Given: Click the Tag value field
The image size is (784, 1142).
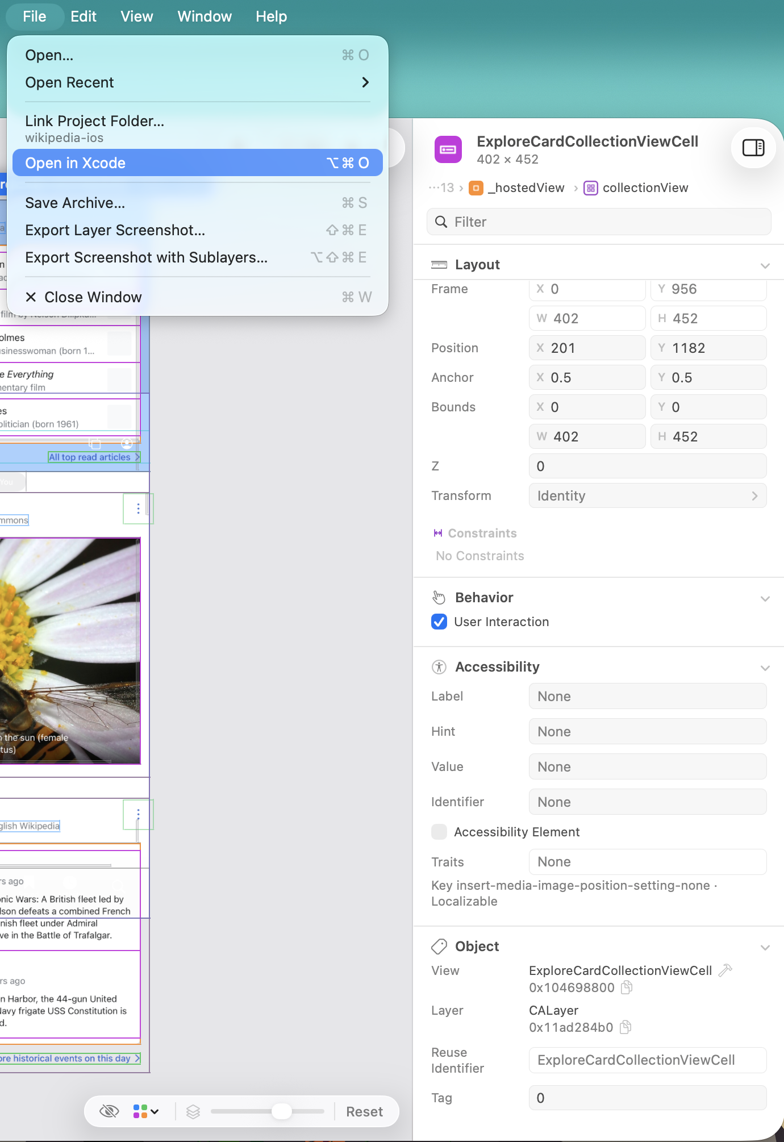Looking at the screenshot, I should pos(648,1098).
